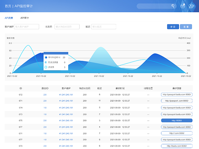
Task: Click the API监控审计 header title
Action: (x=24, y=6)
